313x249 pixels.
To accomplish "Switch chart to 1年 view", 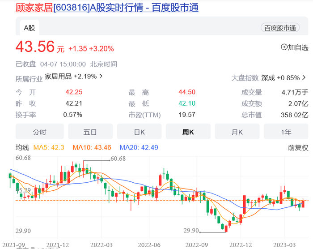I will (286, 132).
